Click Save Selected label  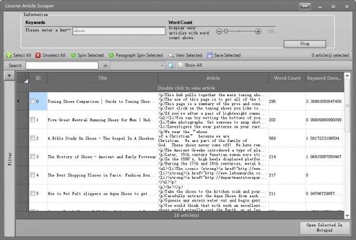point(227,55)
